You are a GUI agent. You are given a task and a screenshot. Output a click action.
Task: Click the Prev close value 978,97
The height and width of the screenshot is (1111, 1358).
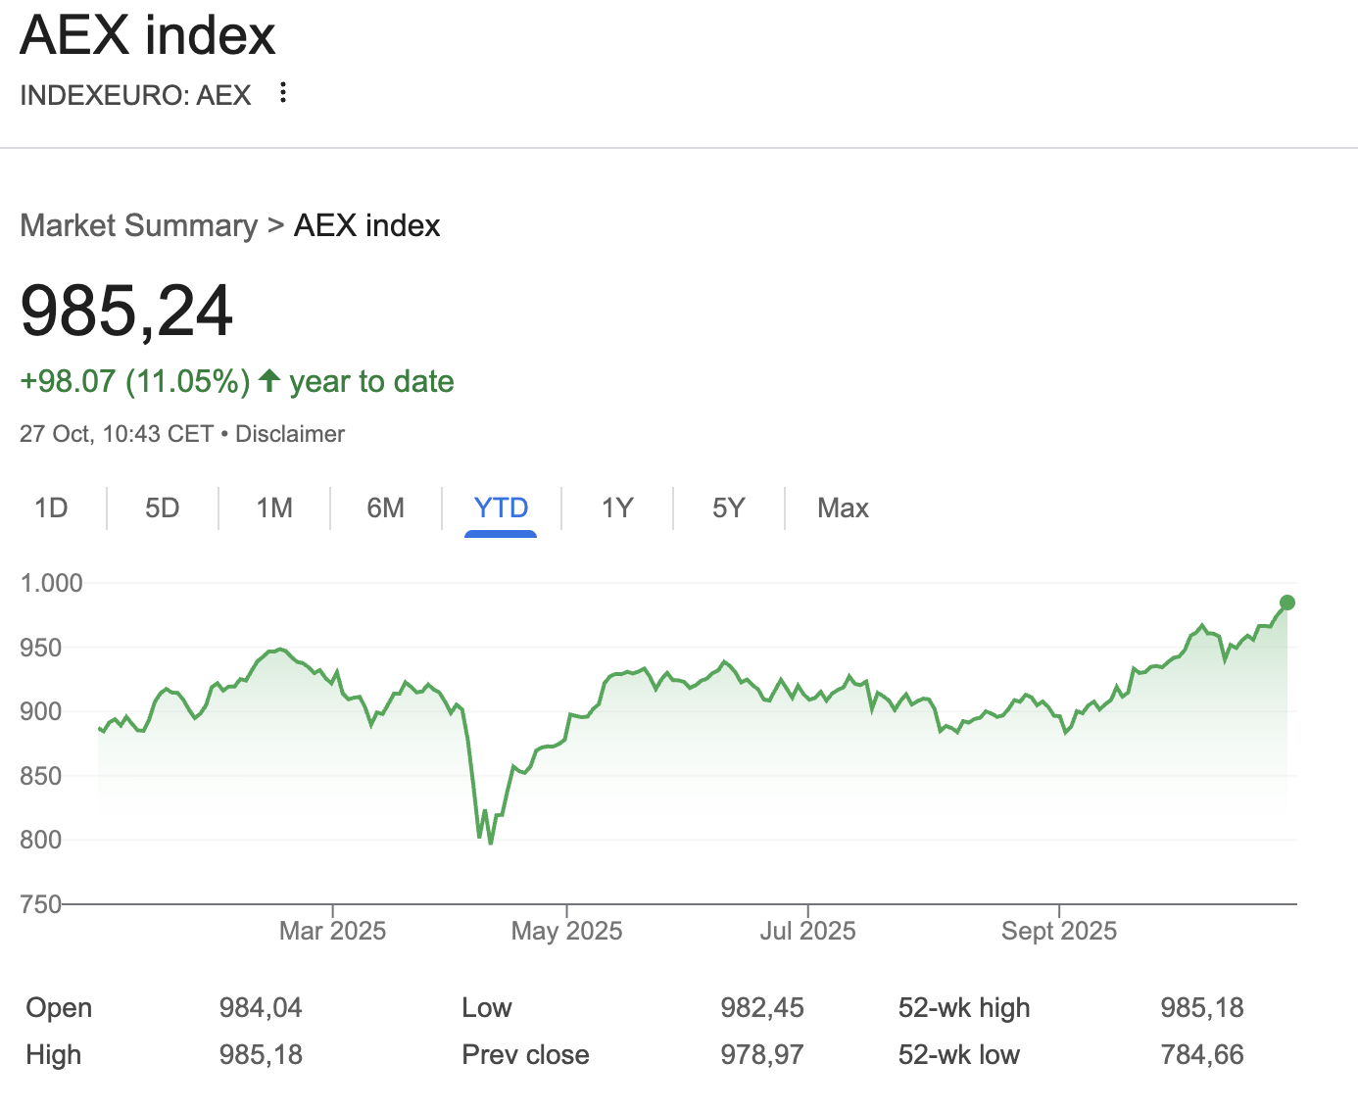(761, 1054)
